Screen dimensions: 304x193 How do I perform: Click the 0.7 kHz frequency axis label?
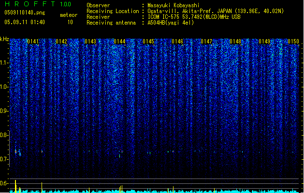(4, 159)
